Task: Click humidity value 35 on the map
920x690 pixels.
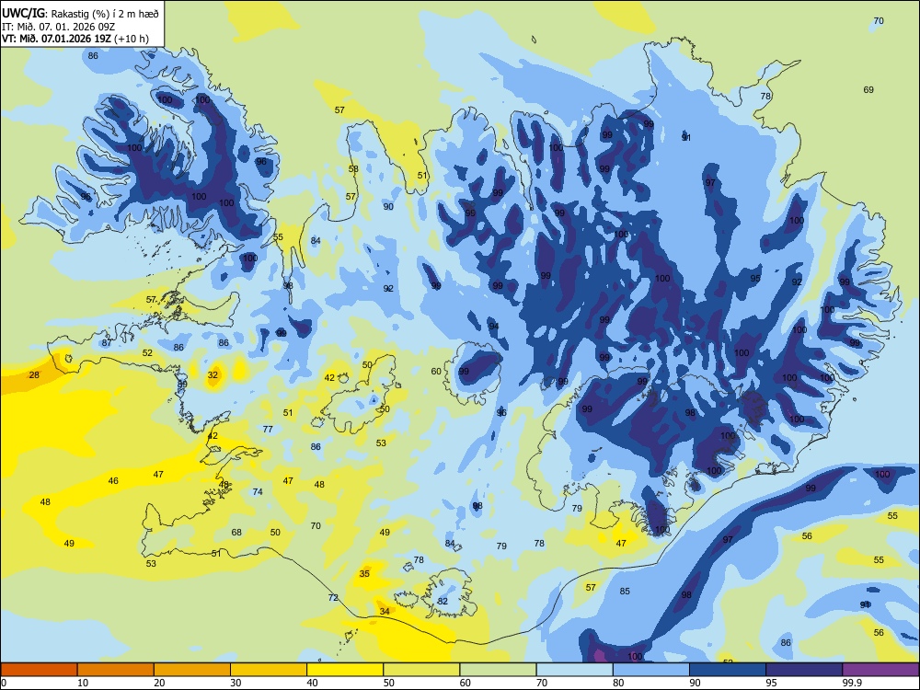Action: tap(364, 574)
